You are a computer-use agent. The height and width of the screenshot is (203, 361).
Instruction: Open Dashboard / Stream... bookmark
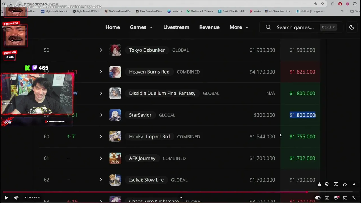(200, 11)
